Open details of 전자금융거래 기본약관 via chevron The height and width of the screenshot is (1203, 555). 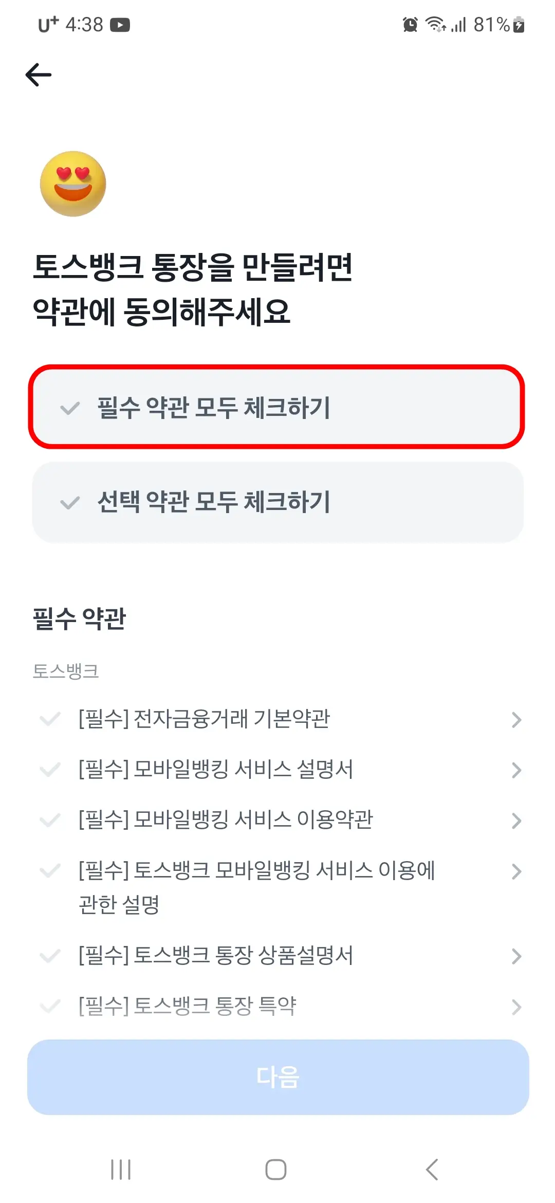point(516,721)
